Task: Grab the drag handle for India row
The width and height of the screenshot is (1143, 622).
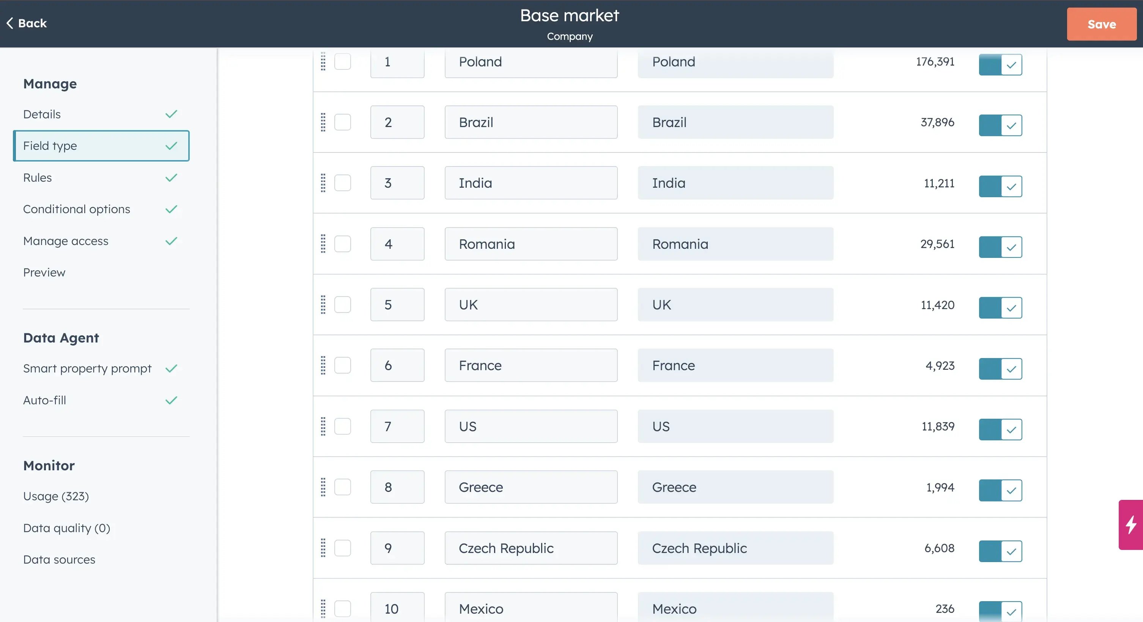Action: pyautogui.click(x=323, y=183)
